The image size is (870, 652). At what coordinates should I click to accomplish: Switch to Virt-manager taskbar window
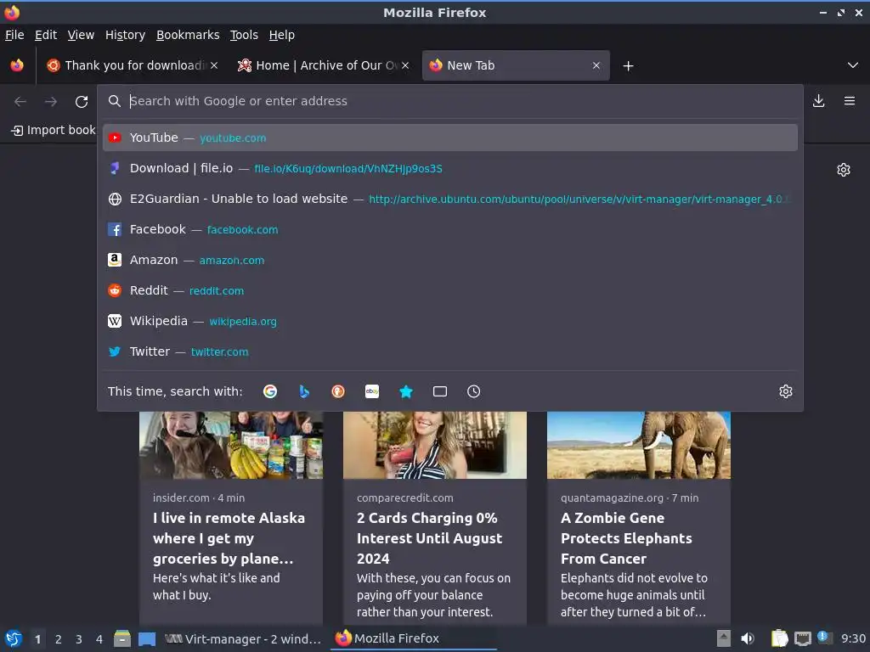244,638
